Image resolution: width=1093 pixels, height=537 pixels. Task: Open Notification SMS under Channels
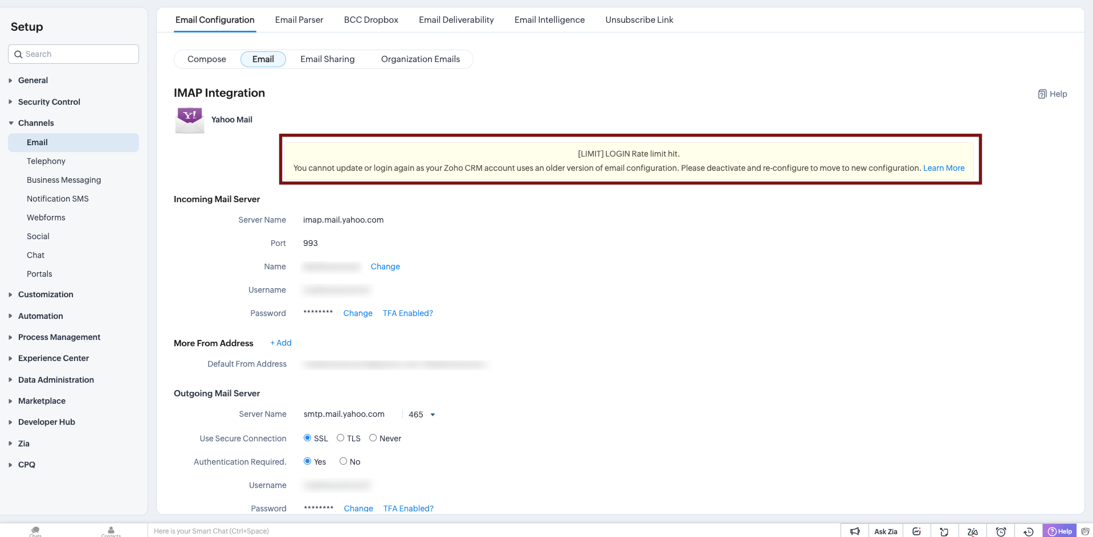coord(58,199)
